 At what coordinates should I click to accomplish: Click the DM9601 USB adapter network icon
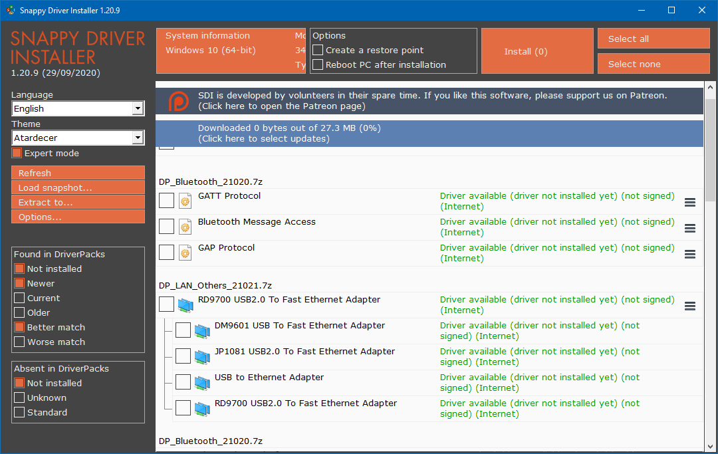(202, 331)
